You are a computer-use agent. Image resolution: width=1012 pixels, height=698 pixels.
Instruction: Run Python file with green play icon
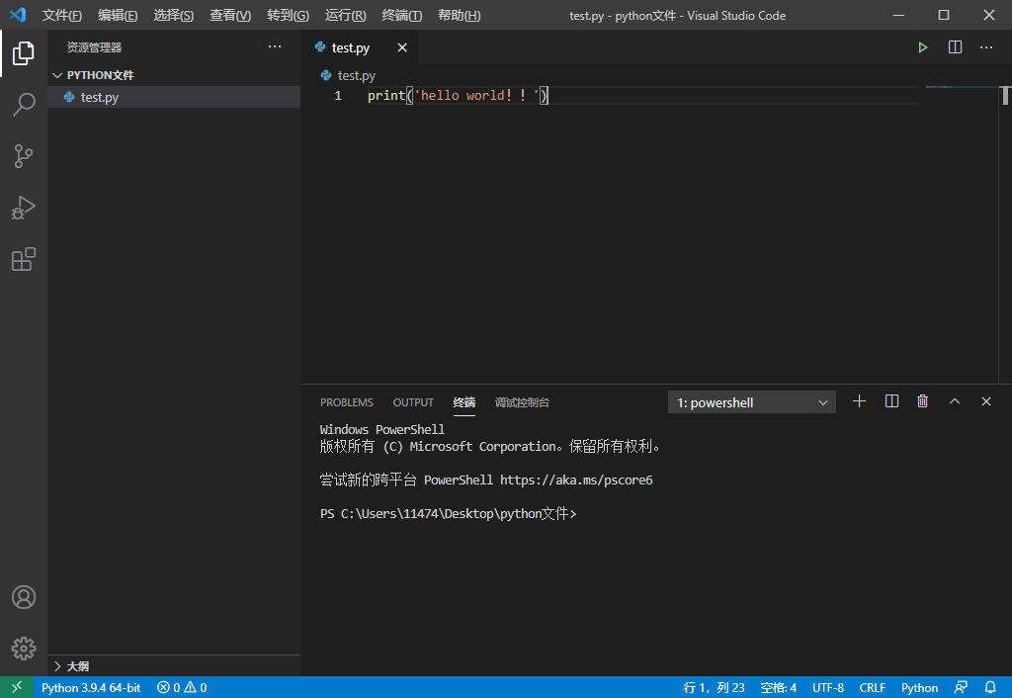tap(923, 47)
